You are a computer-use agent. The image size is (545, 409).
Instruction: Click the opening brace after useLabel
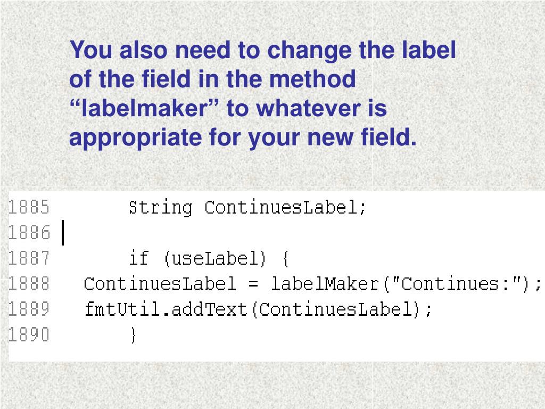[x=286, y=259]
